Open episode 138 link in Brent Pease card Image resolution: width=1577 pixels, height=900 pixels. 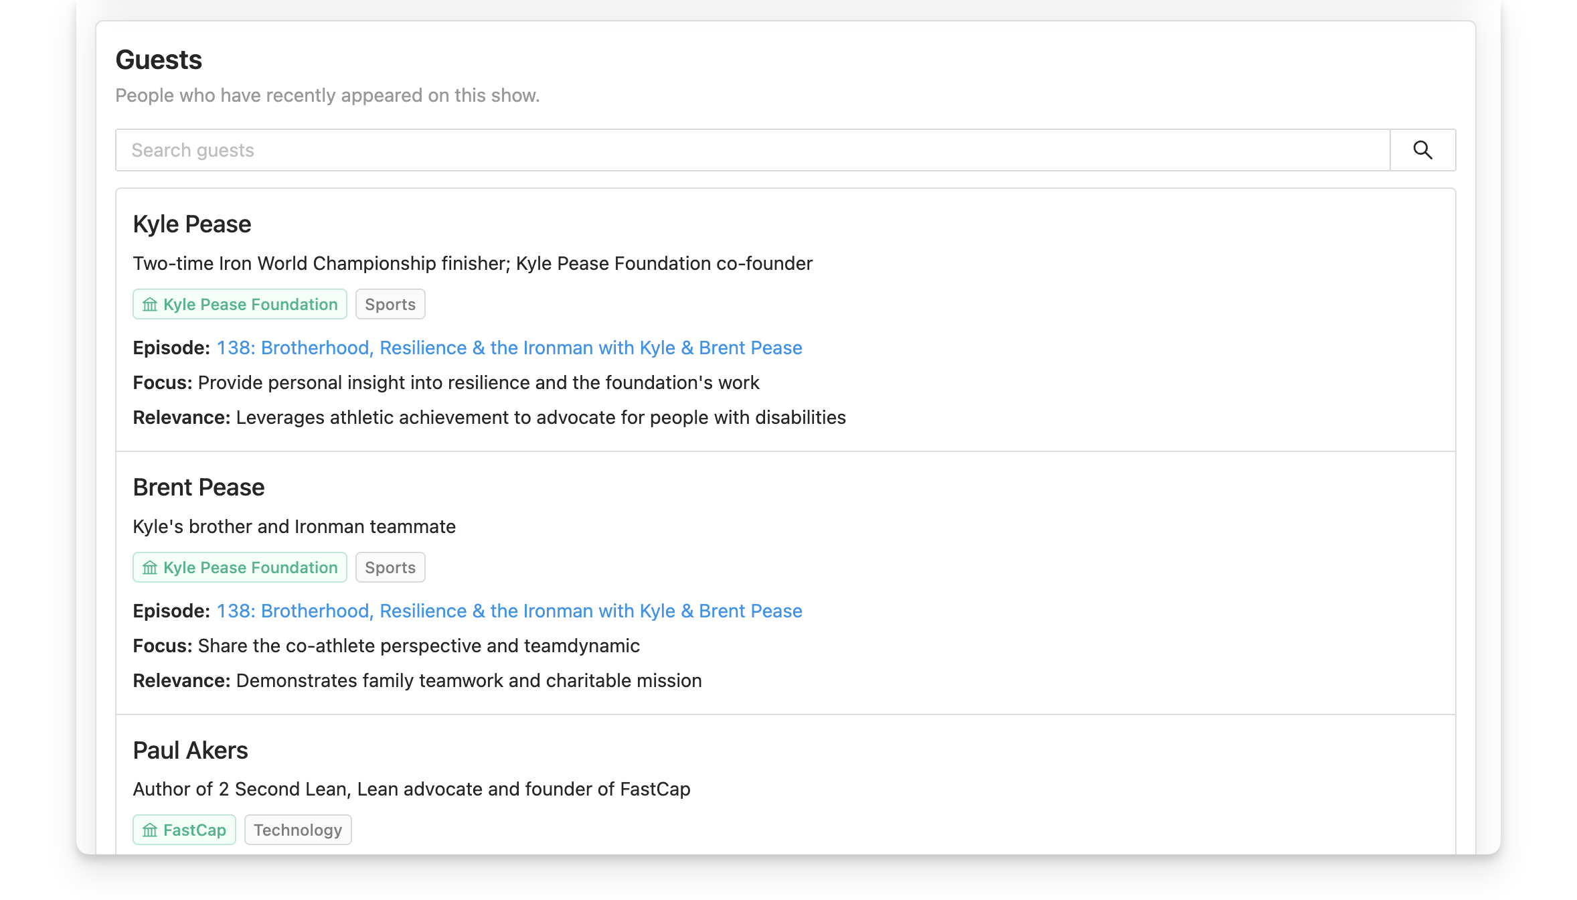pos(509,611)
